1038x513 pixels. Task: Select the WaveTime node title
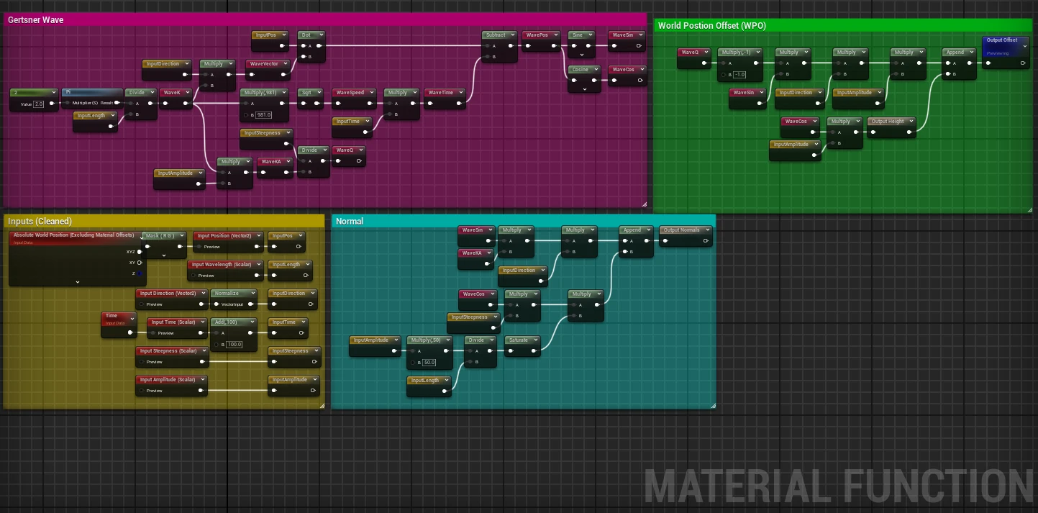pyautogui.click(x=441, y=92)
